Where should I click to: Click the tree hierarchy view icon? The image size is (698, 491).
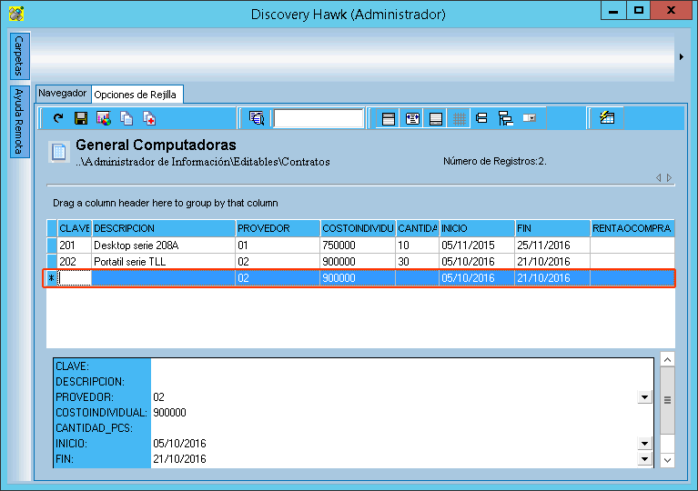(505, 118)
